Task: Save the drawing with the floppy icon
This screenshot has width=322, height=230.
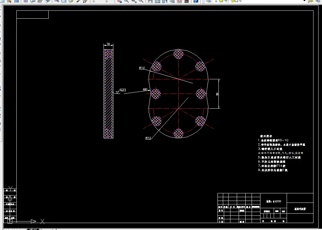Action: pos(16,1)
